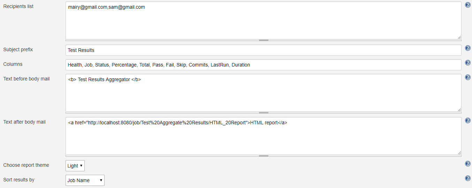
Task: Click resize bar under Text after body mail
Action: coord(264,156)
